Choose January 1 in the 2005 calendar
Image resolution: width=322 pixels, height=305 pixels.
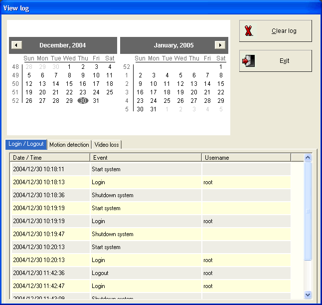coord(221,67)
